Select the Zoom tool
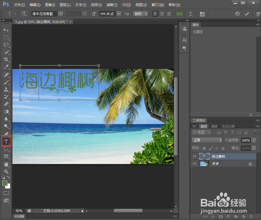Screen dimensions: 261x220 [x=6, y=172]
